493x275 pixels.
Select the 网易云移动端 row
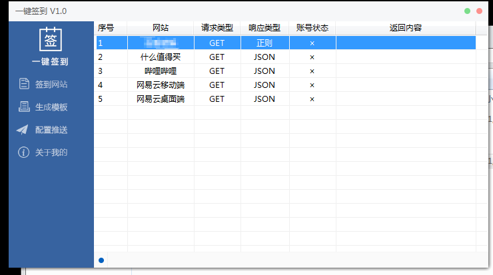click(161, 85)
